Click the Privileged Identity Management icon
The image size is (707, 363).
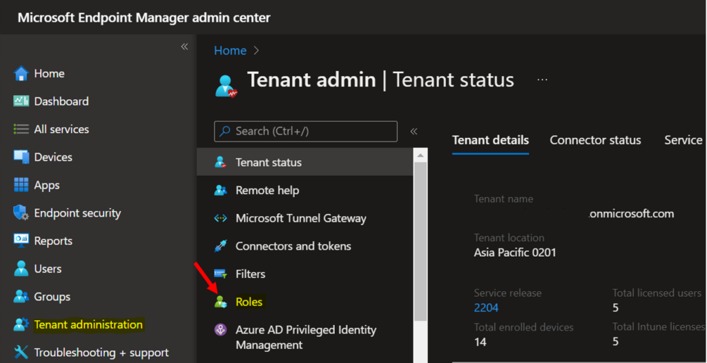click(x=220, y=330)
